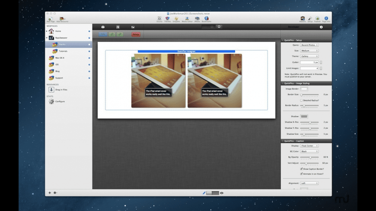Click the Limit Images input field
Image resolution: width=376 pixels, height=211 pixels.
click(x=309, y=68)
